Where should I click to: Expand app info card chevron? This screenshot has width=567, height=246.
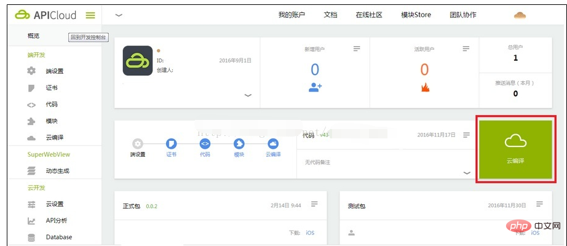(x=248, y=95)
